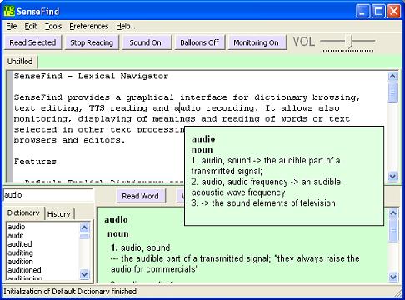Click the definition pane scroll down arrow

click(x=393, y=277)
